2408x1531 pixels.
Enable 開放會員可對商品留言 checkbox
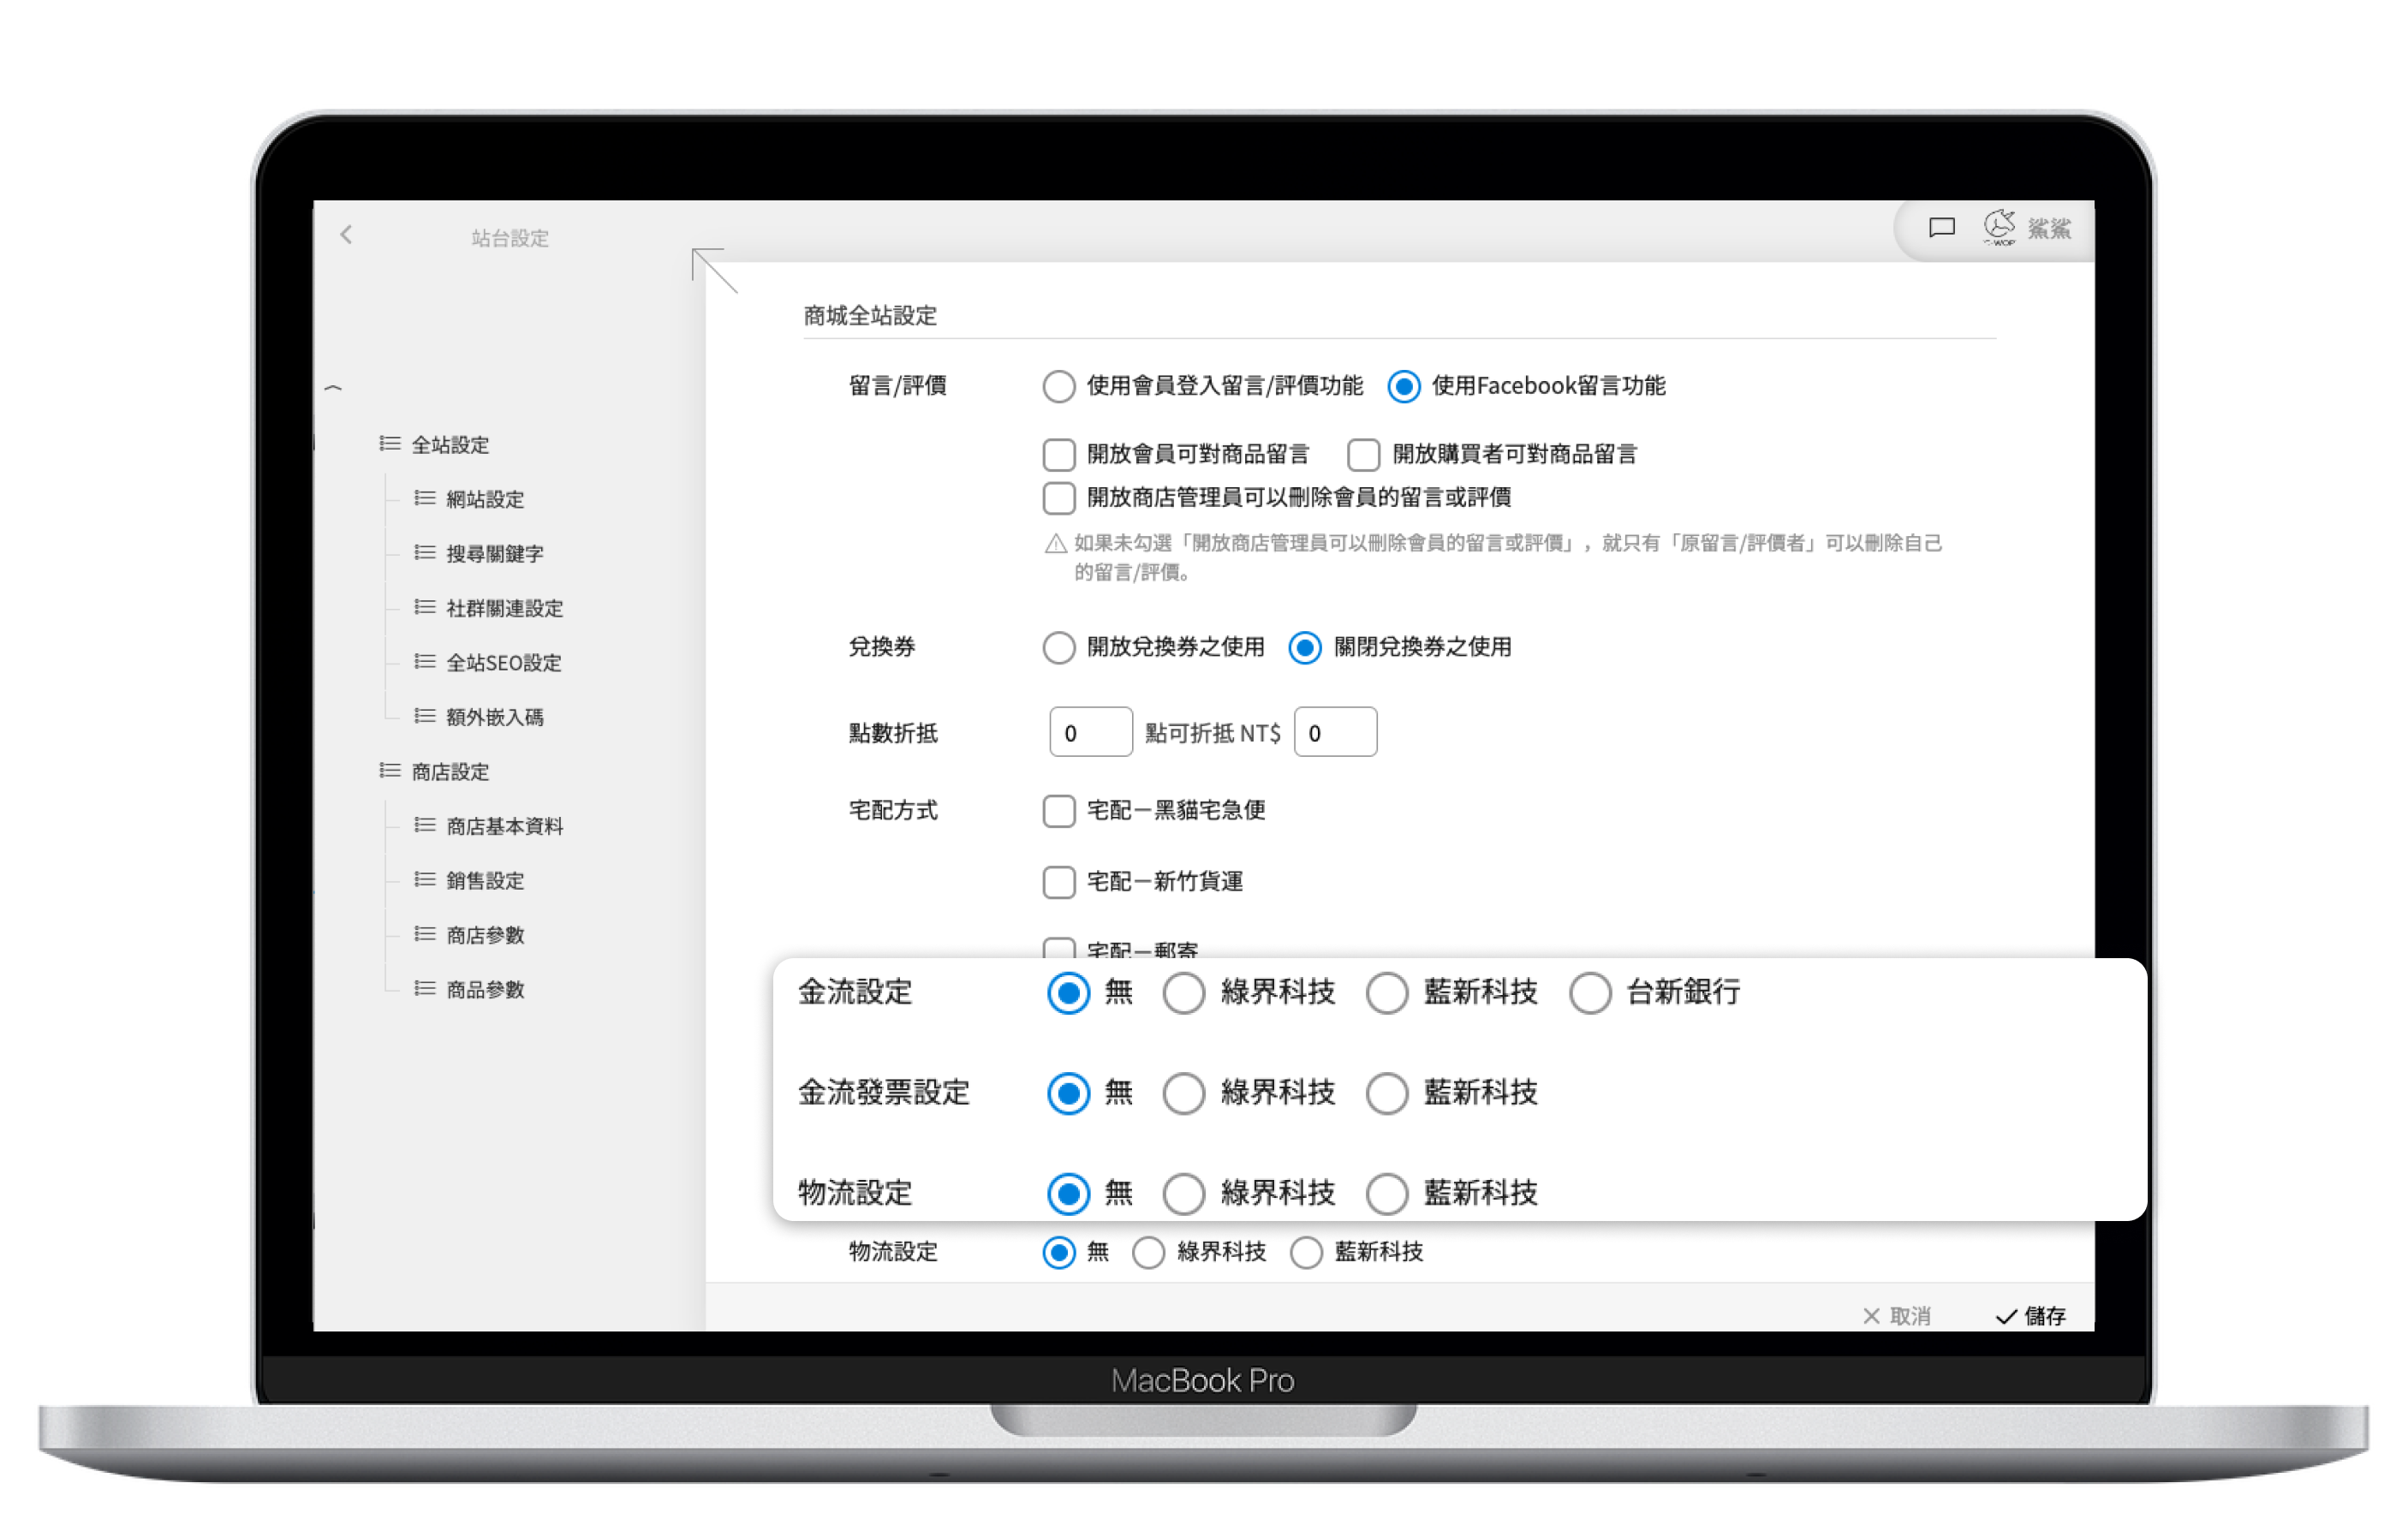click(x=1059, y=455)
